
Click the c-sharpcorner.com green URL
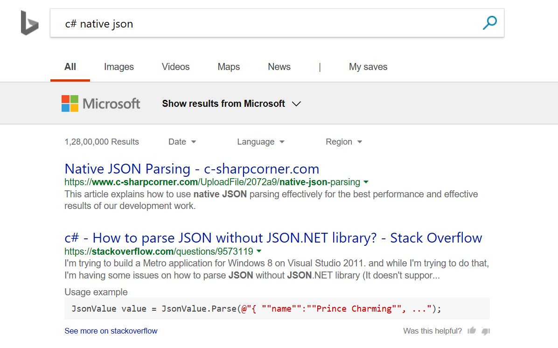coord(212,182)
